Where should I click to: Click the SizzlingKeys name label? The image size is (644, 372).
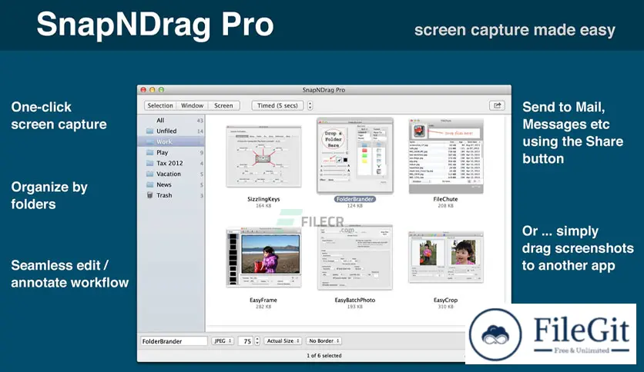263,199
